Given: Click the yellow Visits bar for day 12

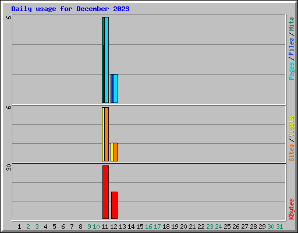Looking at the screenshot, I should (x=112, y=152).
